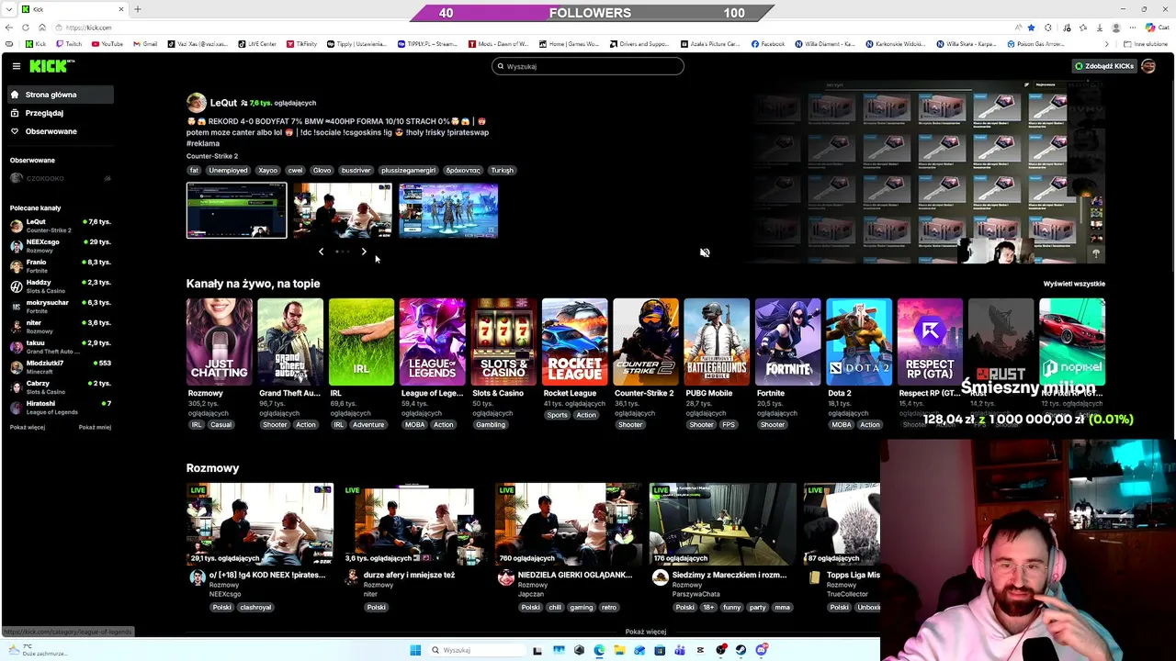
Task: Reload the page in the browser
Action: pos(27,28)
